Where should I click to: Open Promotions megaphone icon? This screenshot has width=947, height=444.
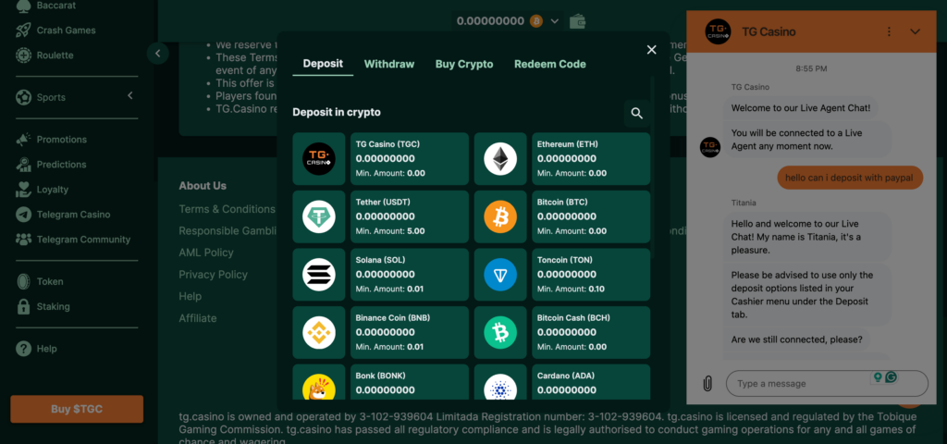tap(23, 140)
